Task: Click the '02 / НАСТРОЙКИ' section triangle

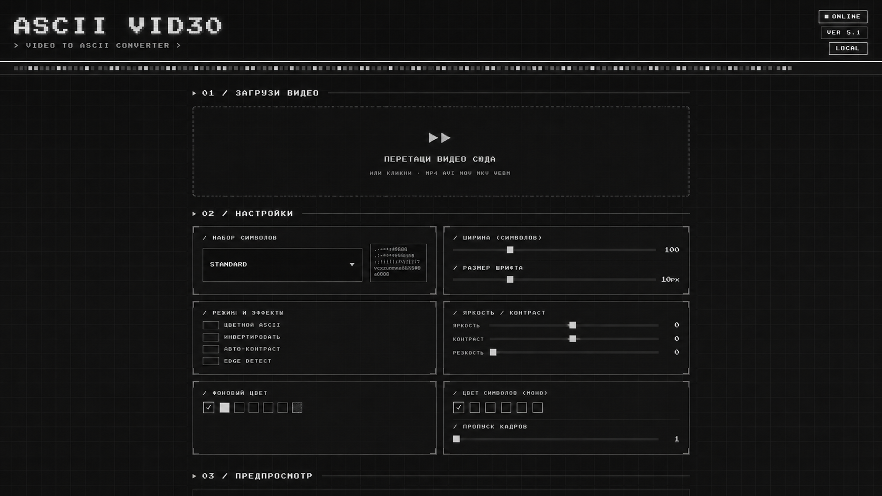Action: click(195, 214)
